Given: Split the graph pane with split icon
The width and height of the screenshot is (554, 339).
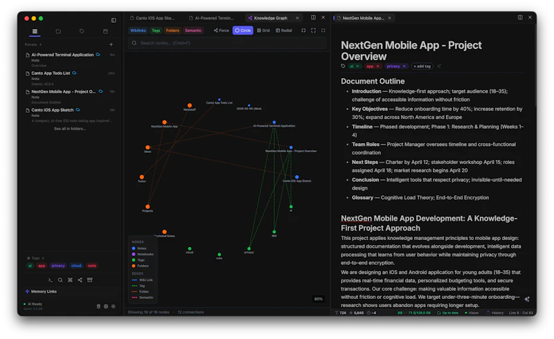Looking at the screenshot, I should (314, 17).
